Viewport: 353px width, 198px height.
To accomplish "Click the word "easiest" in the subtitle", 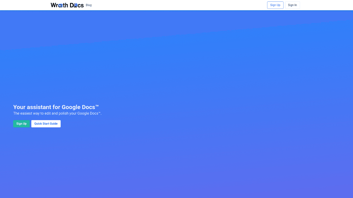I will tap(26, 113).
